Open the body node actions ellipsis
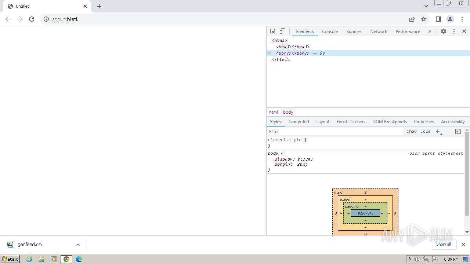The image size is (470, 264). (x=269, y=53)
